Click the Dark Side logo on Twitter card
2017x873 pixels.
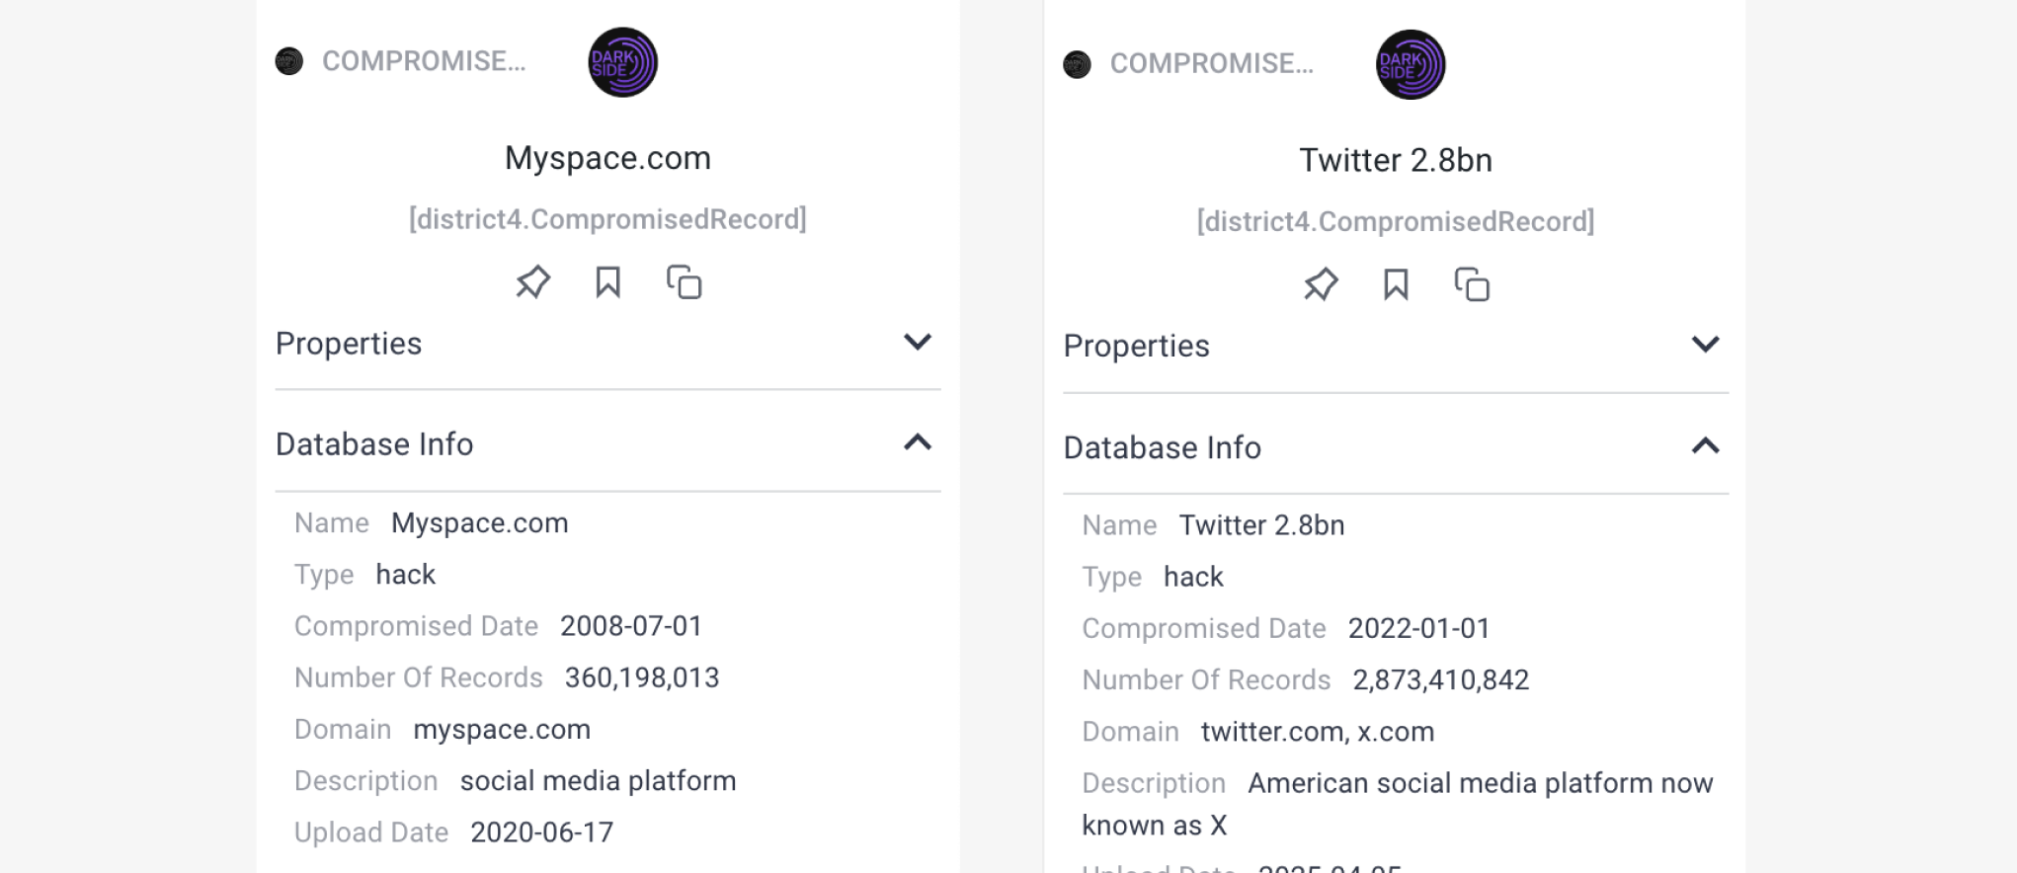[x=1411, y=64]
